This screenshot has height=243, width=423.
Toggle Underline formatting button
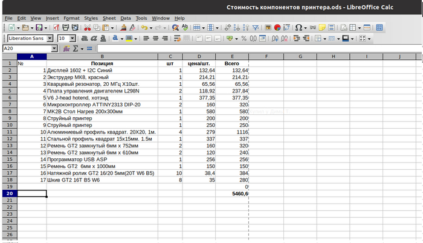103,38
